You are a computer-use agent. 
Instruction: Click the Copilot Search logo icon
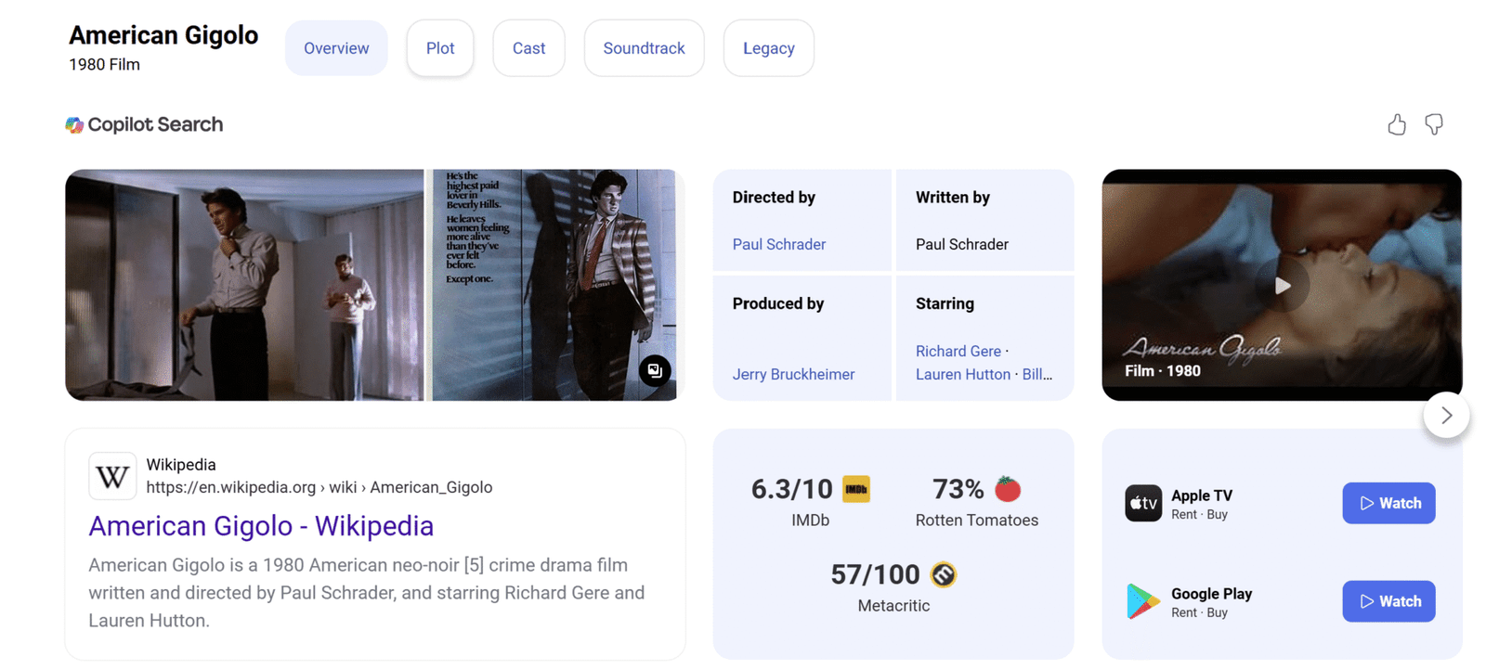pos(74,125)
